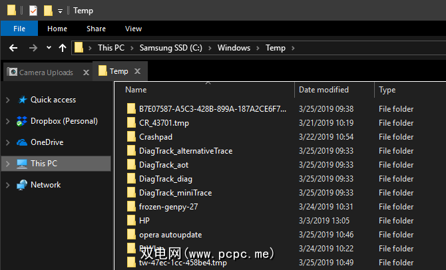Open the recent locations dropdown
The image size is (446, 270).
[x=49, y=47]
